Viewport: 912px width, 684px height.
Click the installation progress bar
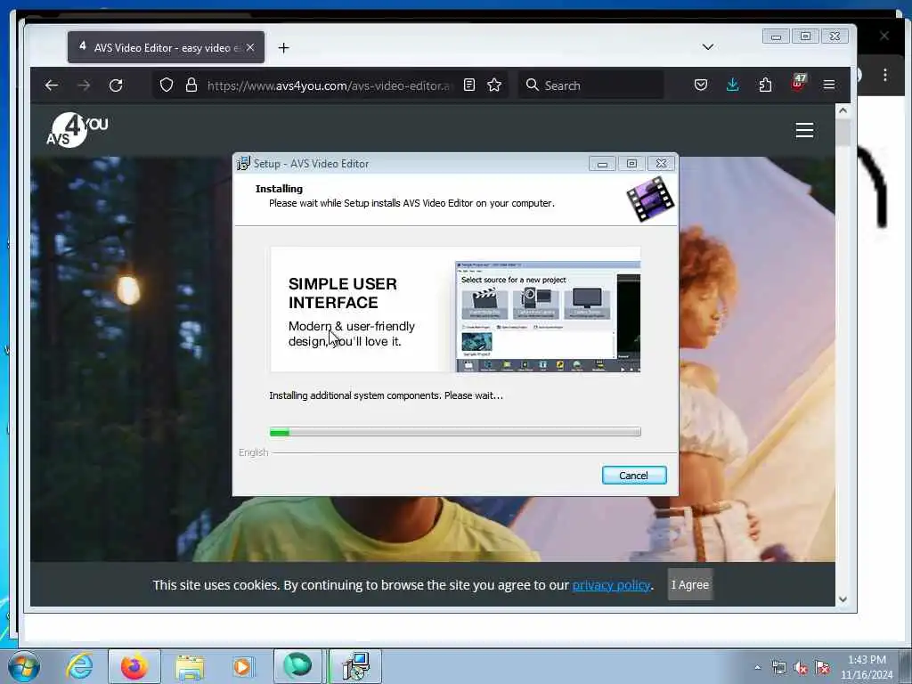[455, 432]
